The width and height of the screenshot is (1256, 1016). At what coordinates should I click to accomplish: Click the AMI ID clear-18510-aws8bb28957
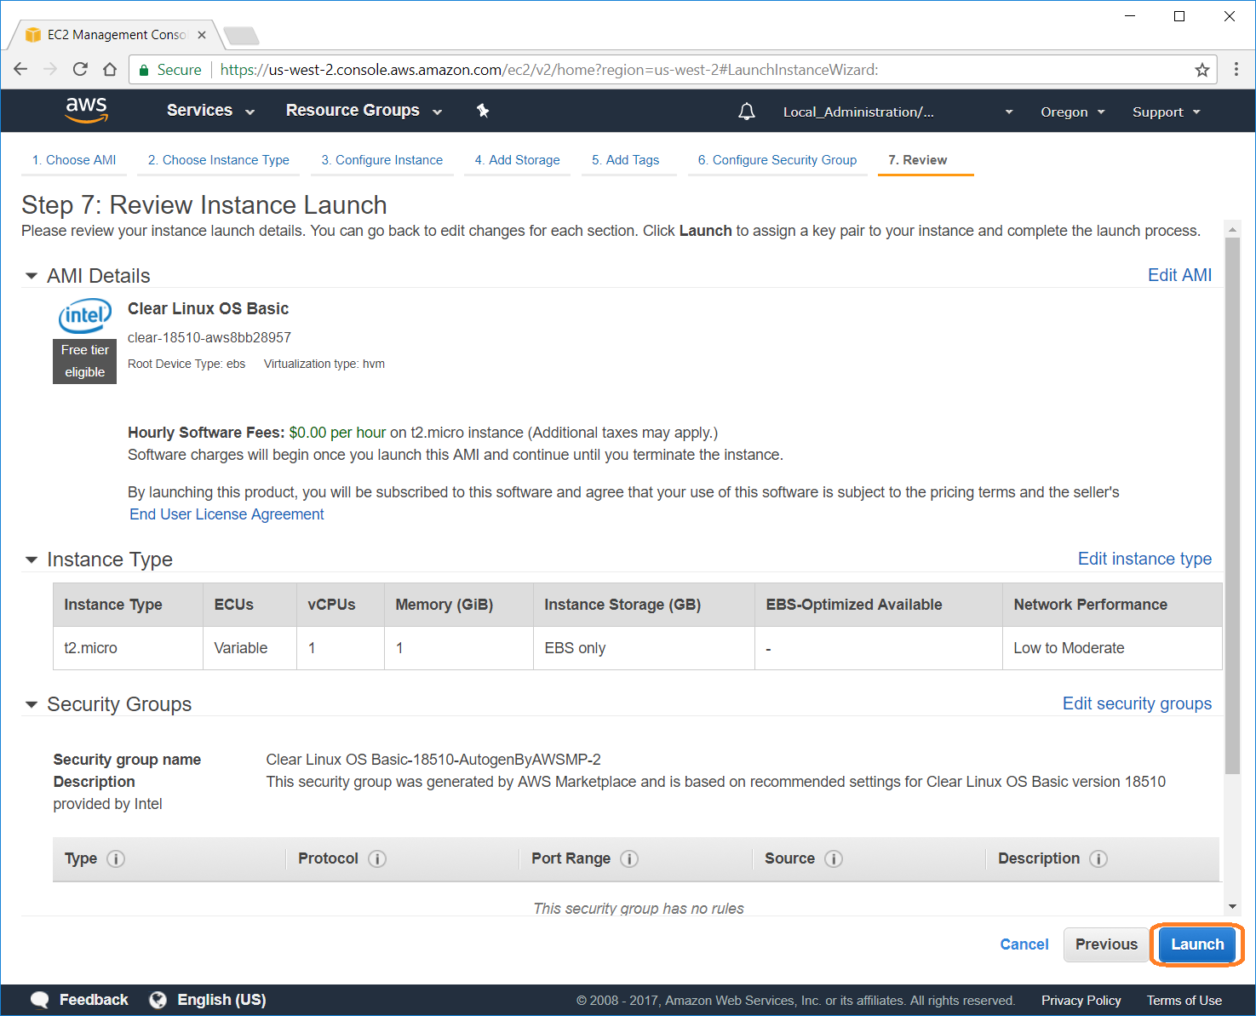(209, 338)
